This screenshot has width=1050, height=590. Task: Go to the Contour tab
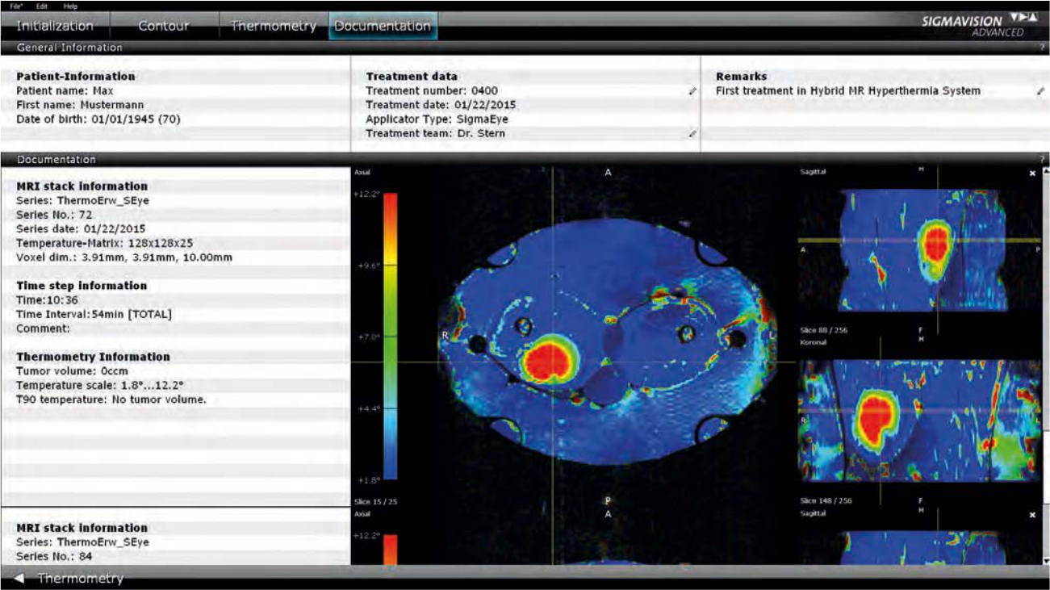(163, 26)
